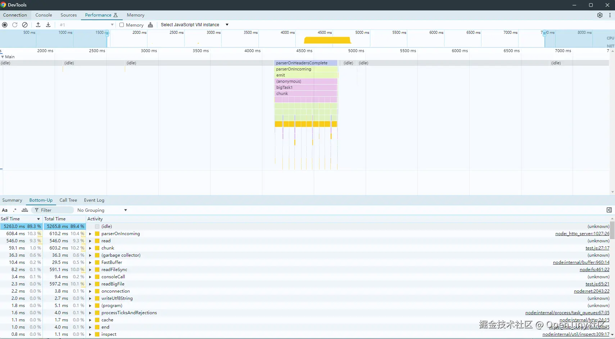This screenshot has width=615, height=339.
Task: Select the bigTask1 flame chart bar
Action: (306, 87)
